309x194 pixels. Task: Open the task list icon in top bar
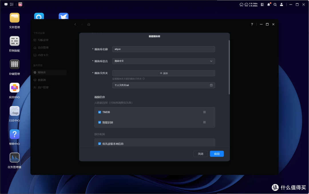pos(262,5)
